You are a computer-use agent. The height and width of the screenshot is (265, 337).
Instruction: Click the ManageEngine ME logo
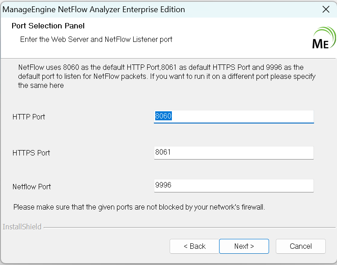pyautogui.click(x=324, y=37)
